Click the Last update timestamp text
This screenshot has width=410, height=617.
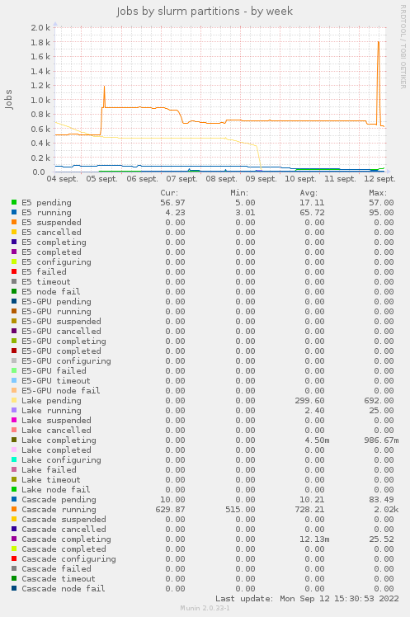click(x=308, y=599)
